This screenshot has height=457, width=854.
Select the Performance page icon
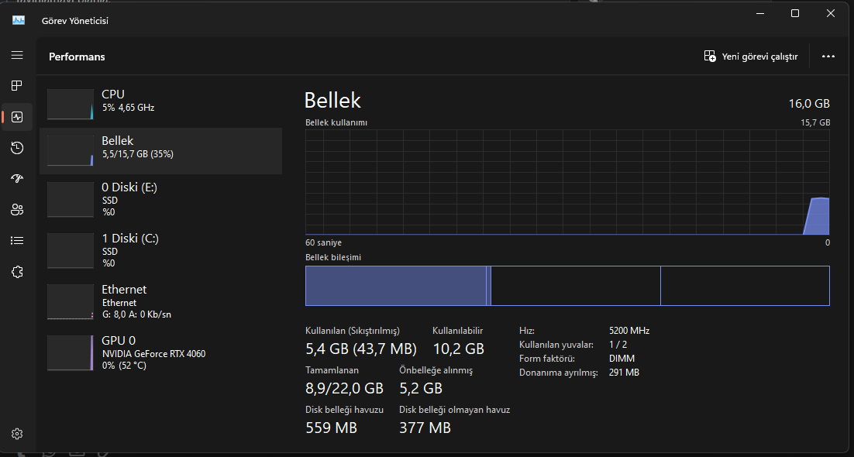[17, 117]
